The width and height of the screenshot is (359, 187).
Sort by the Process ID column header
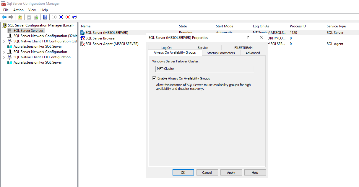pyautogui.click(x=306, y=26)
